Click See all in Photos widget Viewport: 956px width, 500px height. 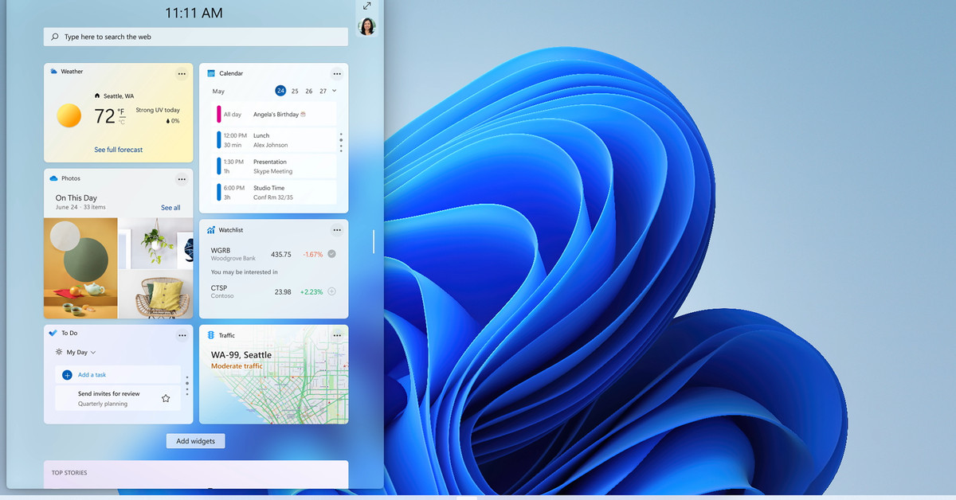(x=170, y=208)
